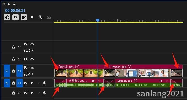Toggle V1 source patching button
Image resolution: width=187 pixels, height=100 pixels.
[7, 71]
